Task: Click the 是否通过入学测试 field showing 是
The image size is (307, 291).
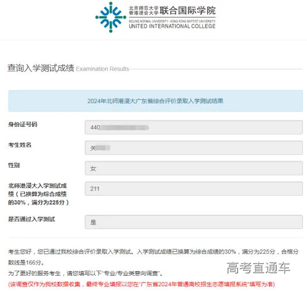Action: [x=194, y=222]
